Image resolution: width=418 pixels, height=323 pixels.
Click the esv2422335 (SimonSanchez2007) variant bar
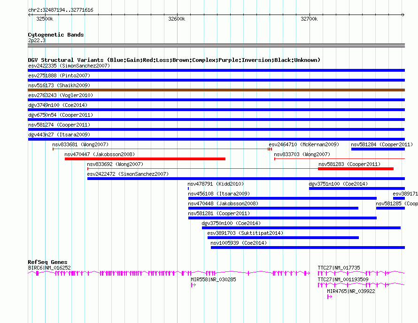[216, 70]
